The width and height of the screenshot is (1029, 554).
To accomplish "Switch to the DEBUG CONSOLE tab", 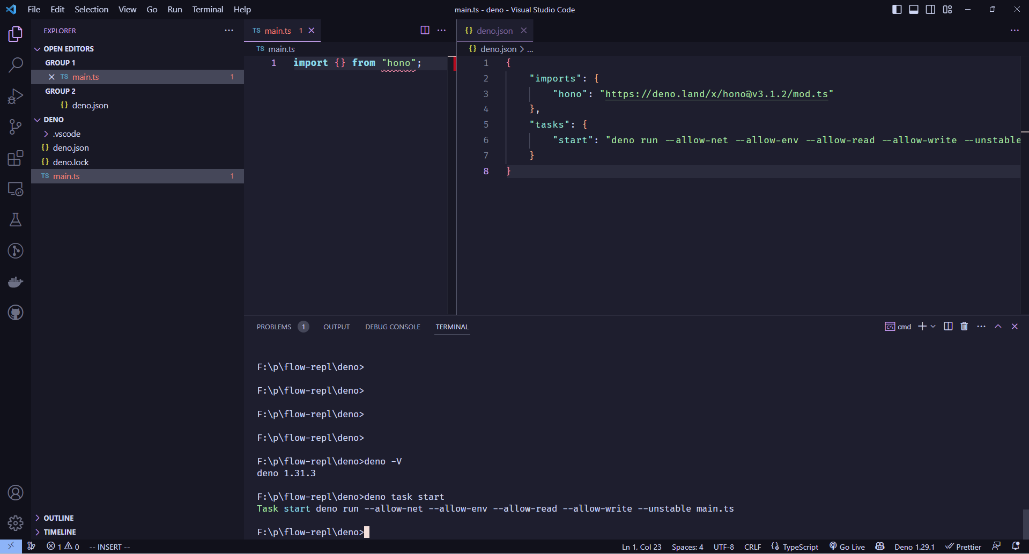I will [x=393, y=327].
